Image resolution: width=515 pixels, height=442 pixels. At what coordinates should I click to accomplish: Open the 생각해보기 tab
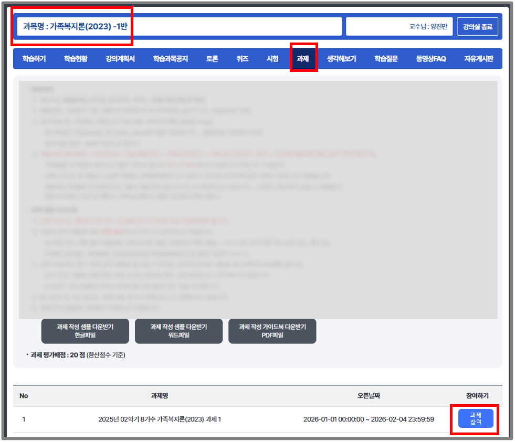click(341, 59)
